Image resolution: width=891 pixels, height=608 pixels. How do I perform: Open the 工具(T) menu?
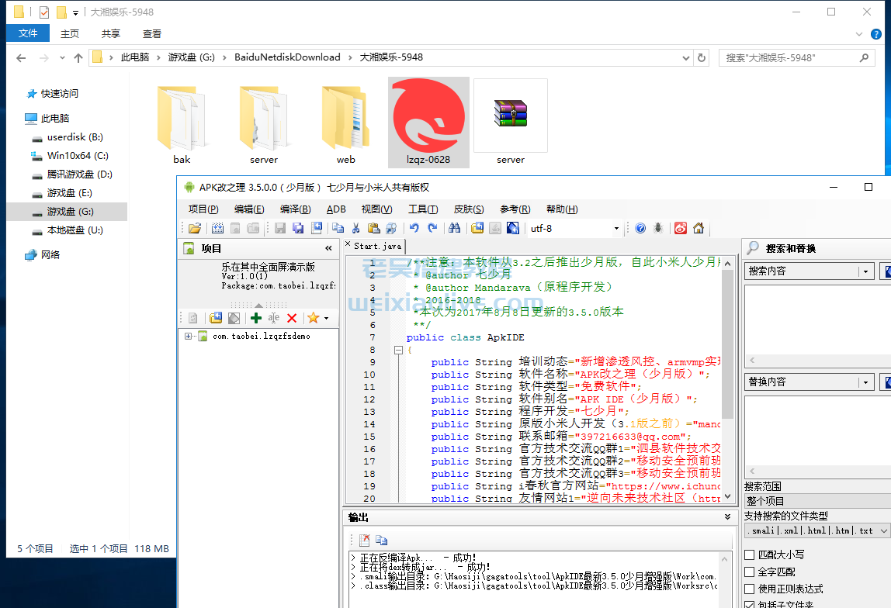click(x=423, y=209)
